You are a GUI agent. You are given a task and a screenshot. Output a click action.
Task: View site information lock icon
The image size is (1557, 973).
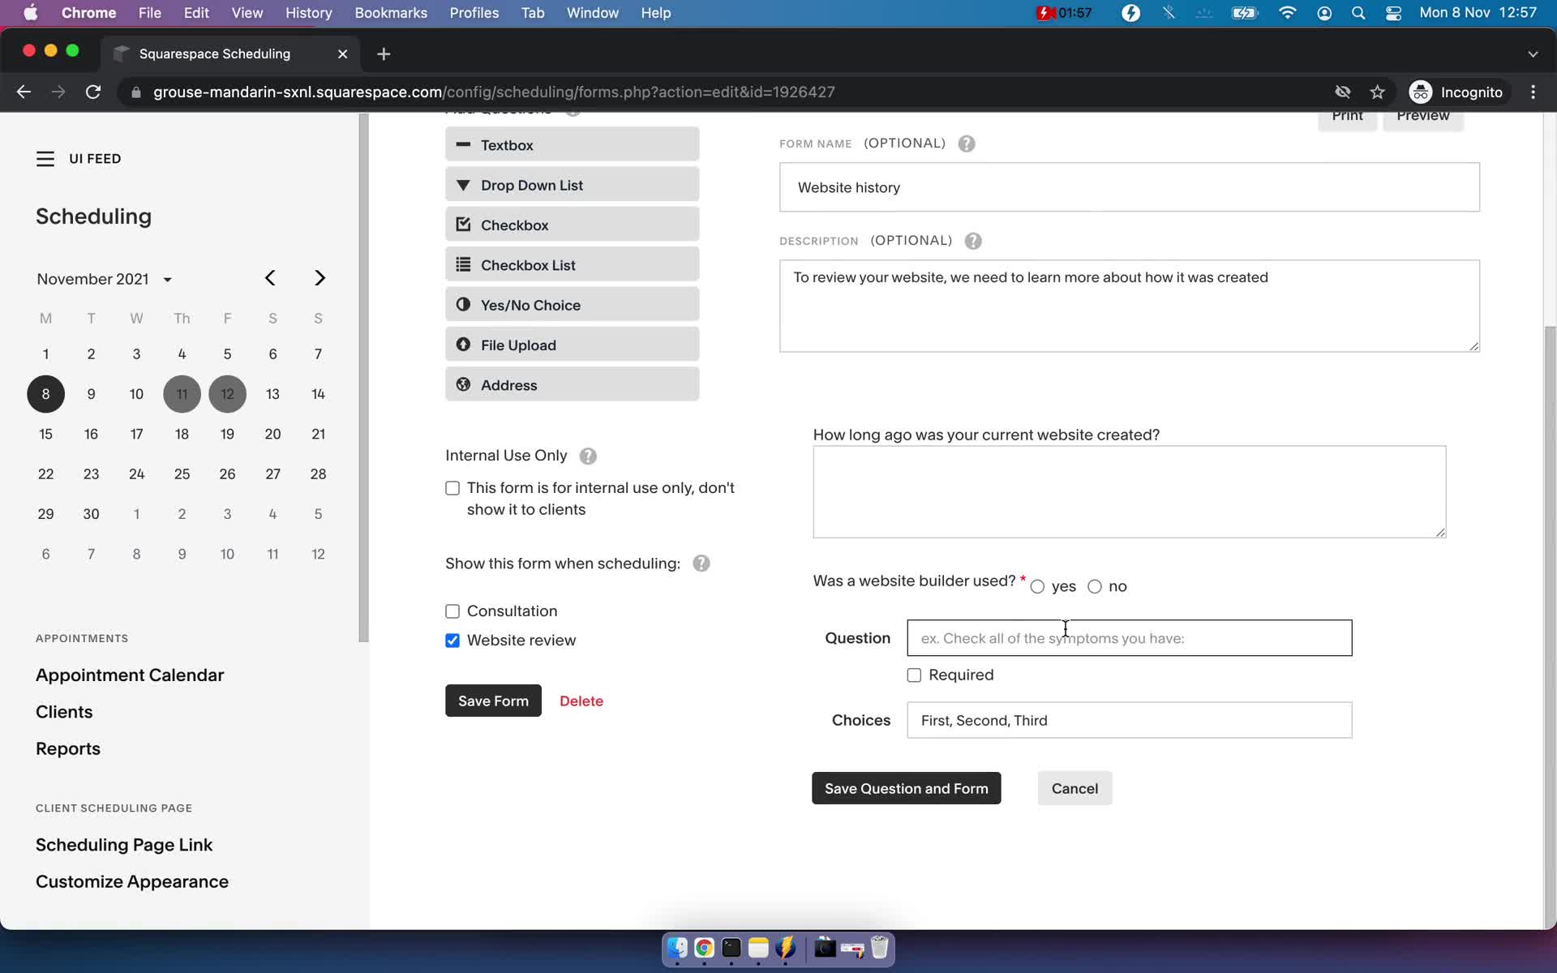[136, 92]
